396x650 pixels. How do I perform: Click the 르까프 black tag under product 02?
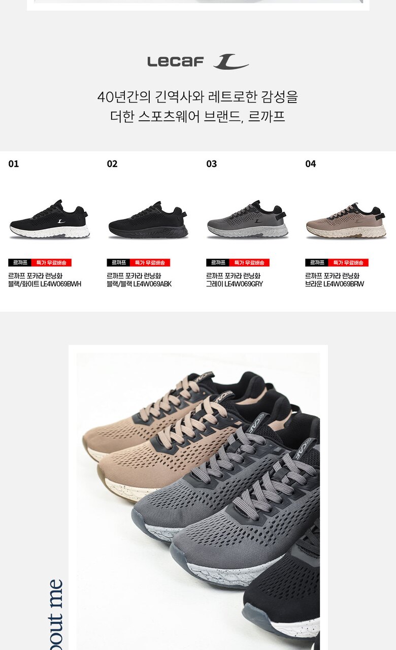point(118,263)
